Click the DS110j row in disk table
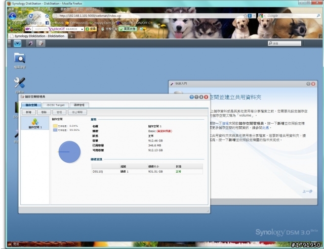324x249 pixels. 147,172
